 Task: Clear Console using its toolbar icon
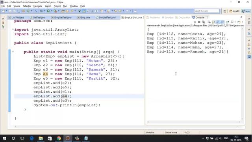tap(209, 22)
